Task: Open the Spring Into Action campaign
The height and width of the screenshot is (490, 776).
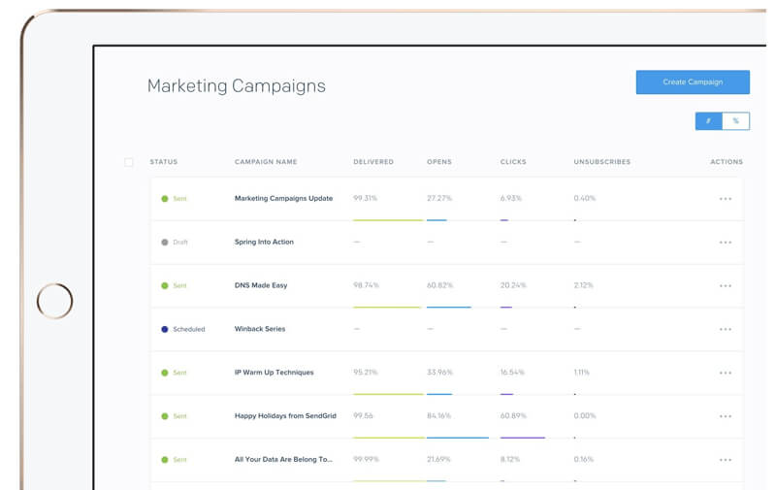Action: (264, 242)
